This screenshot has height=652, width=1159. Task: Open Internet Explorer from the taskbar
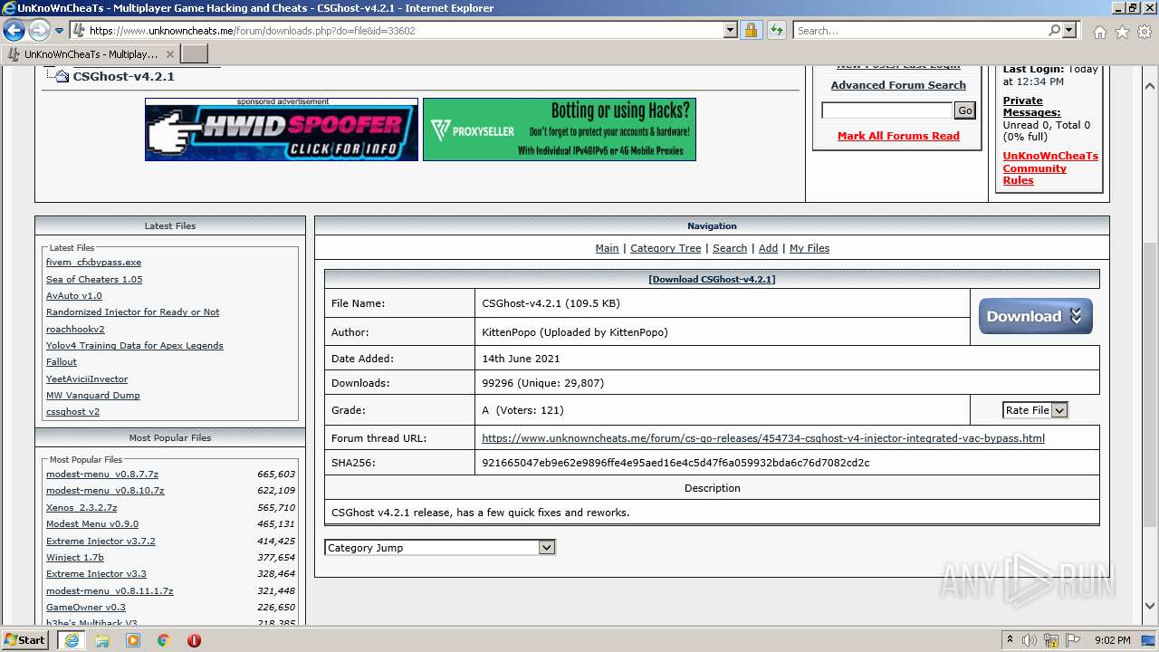click(72, 639)
